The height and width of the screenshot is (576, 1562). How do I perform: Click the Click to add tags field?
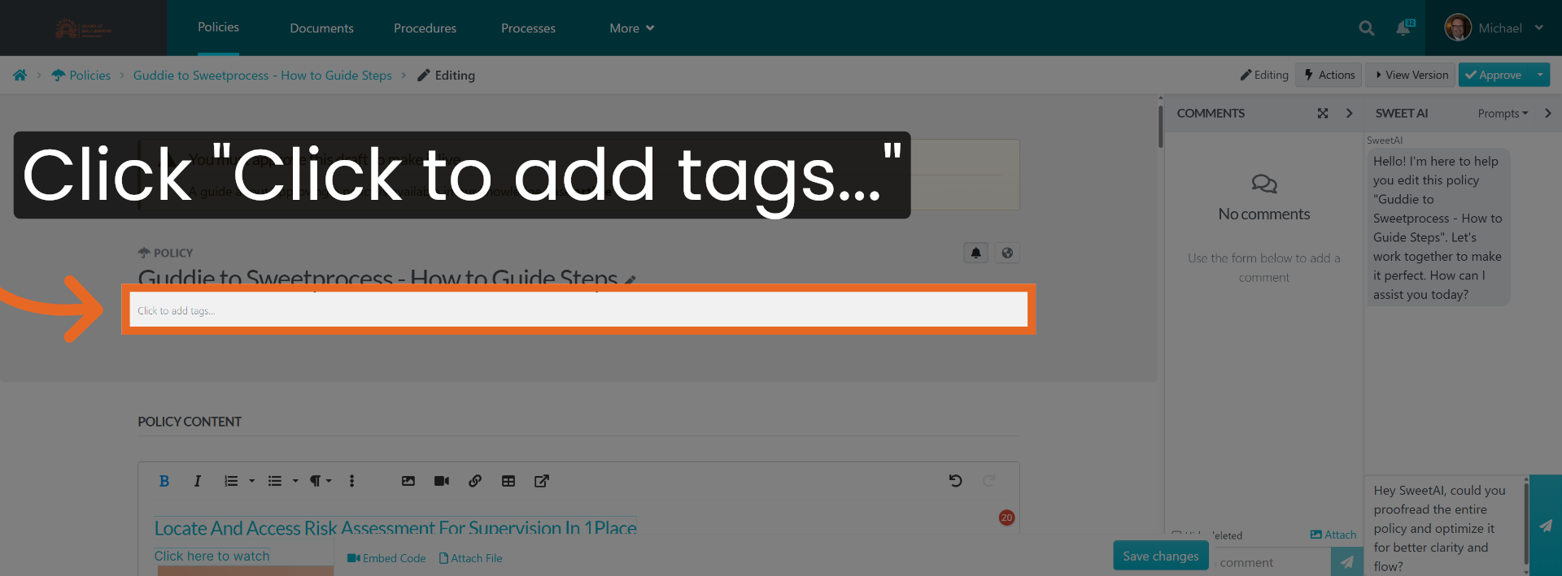click(578, 310)
